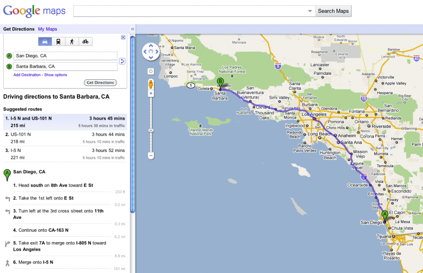Click the Get Directions button

coord(100,82)
